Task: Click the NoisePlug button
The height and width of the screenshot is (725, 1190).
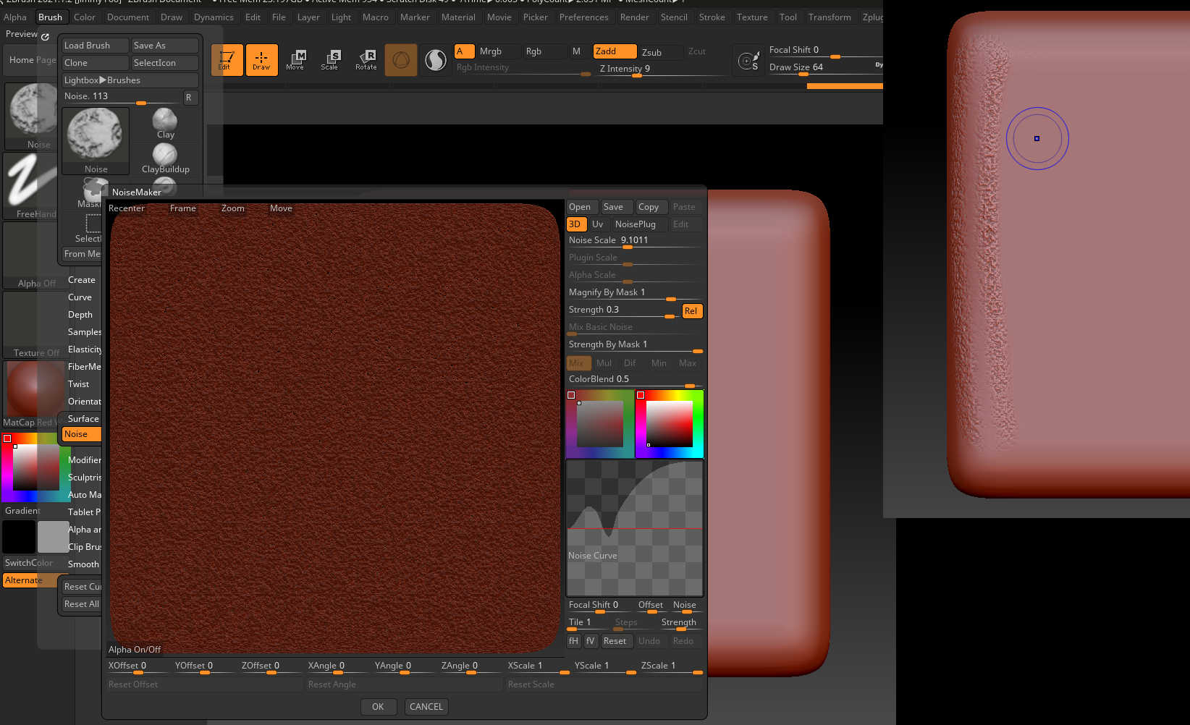Action: click(636, 224)
